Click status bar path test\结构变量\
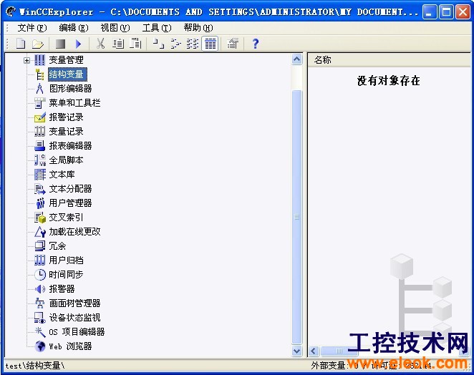 coord(35,366)
